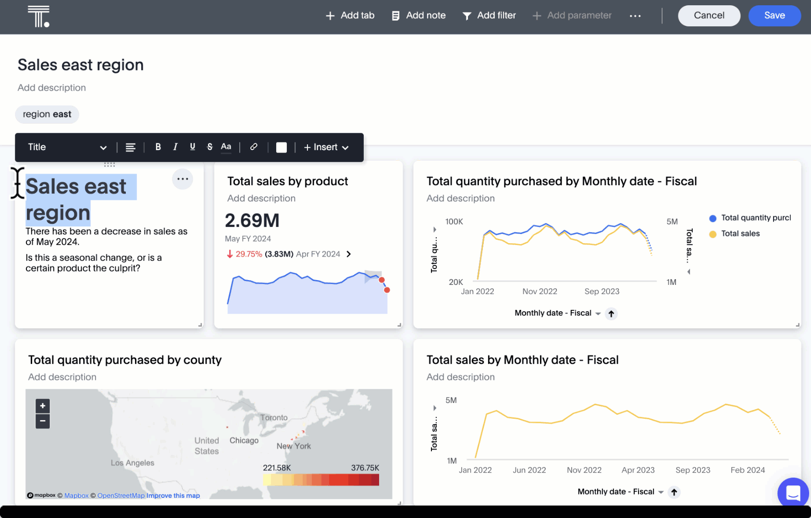Click Add tab in the top bar

[x=350, y=15]
